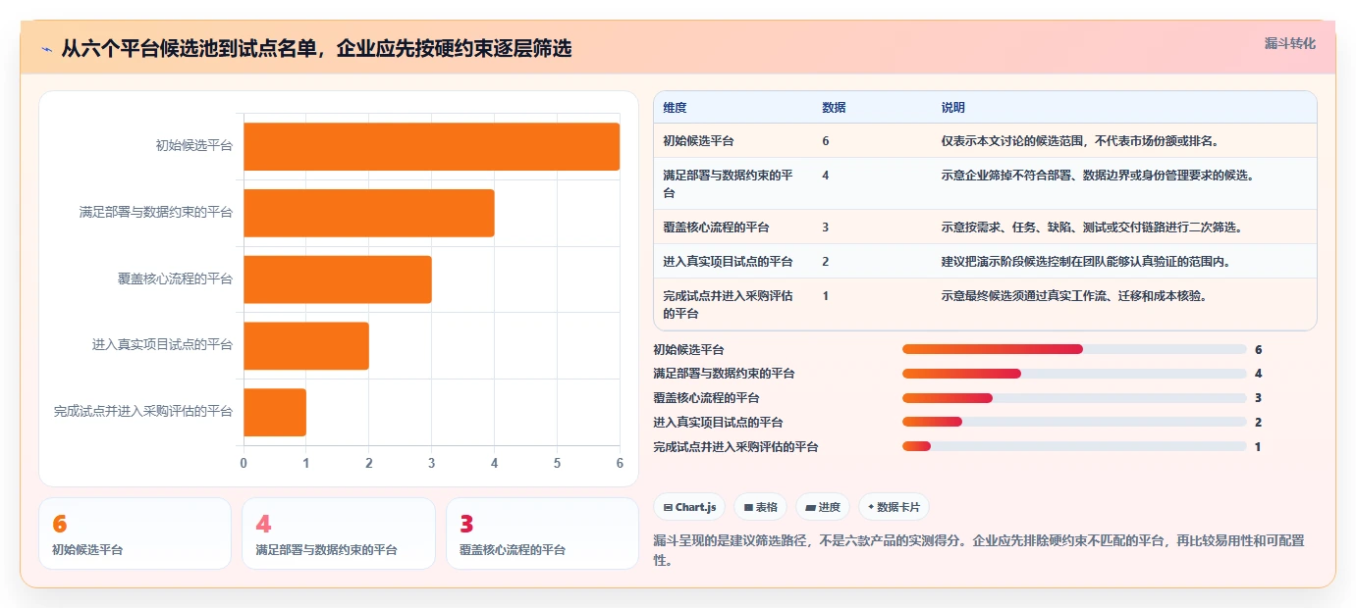Click the 表格 chip
This screenshot has height=608, width=1356.
pyautogui.click(x=760, y=507)
